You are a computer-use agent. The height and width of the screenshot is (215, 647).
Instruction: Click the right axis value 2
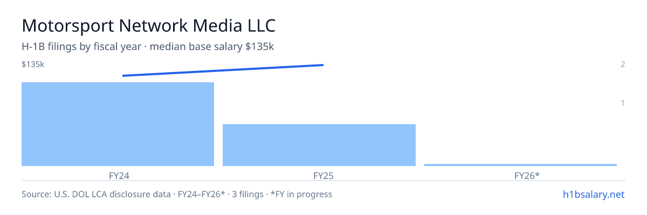(623, 64)
